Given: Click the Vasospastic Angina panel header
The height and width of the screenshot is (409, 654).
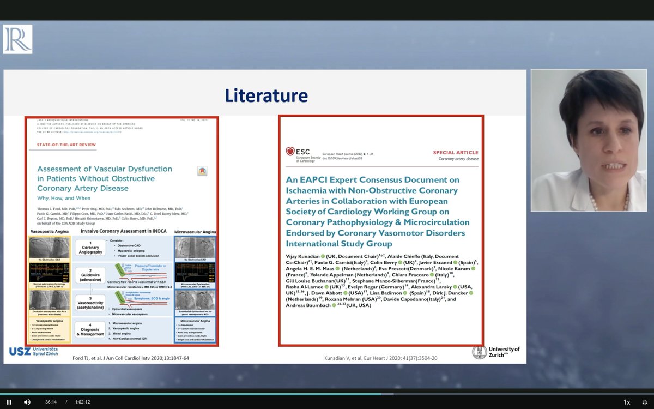Looking at the screenshot, I should [x=49, y=232].
